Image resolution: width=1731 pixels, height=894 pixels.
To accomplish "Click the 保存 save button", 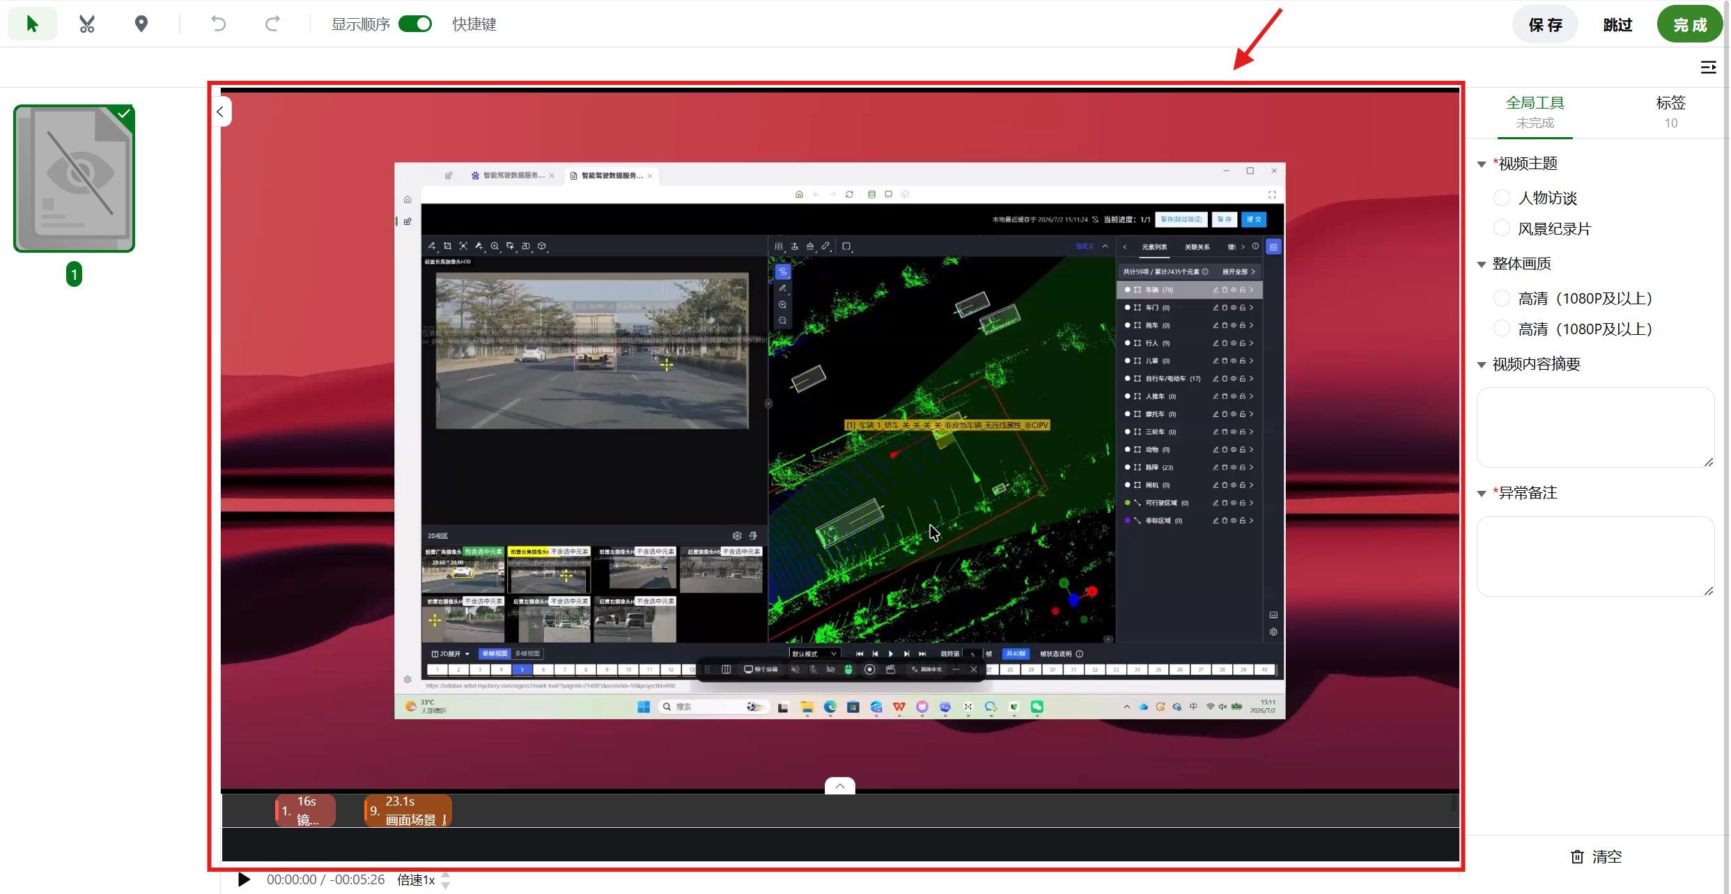I will point(1545,25).
